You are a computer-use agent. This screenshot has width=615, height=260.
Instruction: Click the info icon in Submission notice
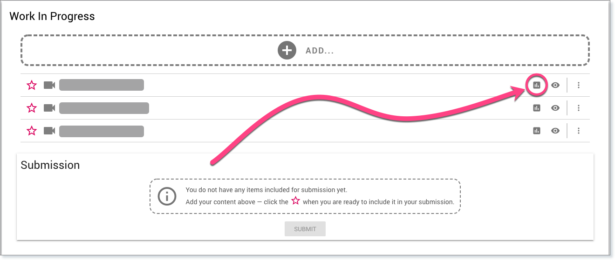167,196
